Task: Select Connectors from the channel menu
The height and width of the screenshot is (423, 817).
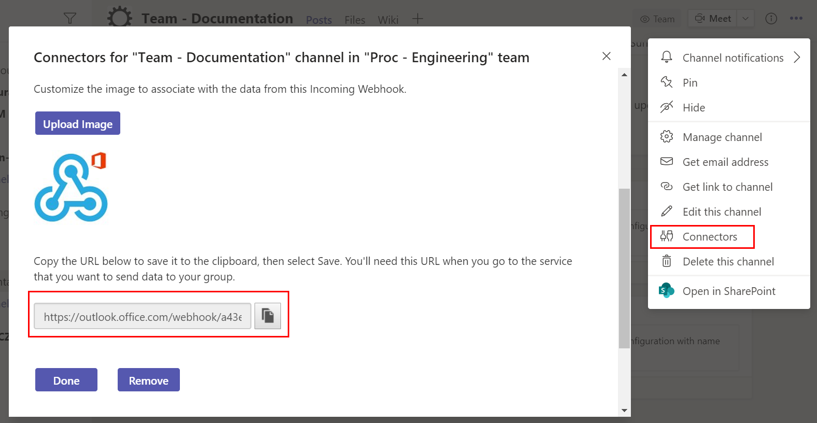Action: point(709,237)
